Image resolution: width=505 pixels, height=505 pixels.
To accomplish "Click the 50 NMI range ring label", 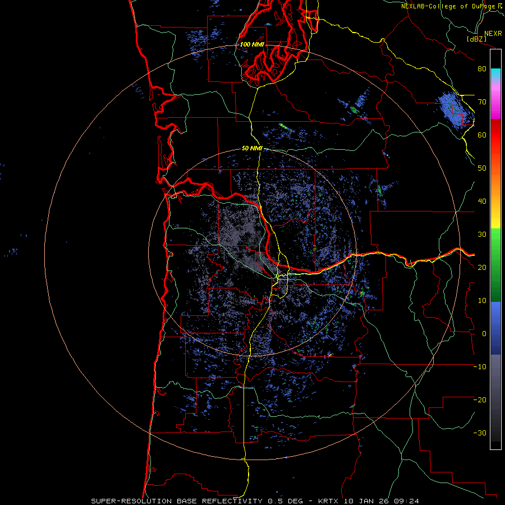I will point(252,149).
